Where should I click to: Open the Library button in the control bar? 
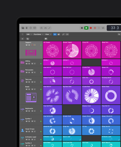tap(23, 28)
